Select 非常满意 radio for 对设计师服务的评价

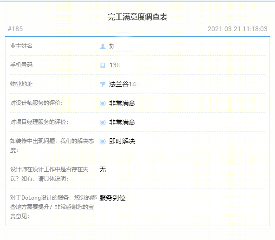[103, 103]
